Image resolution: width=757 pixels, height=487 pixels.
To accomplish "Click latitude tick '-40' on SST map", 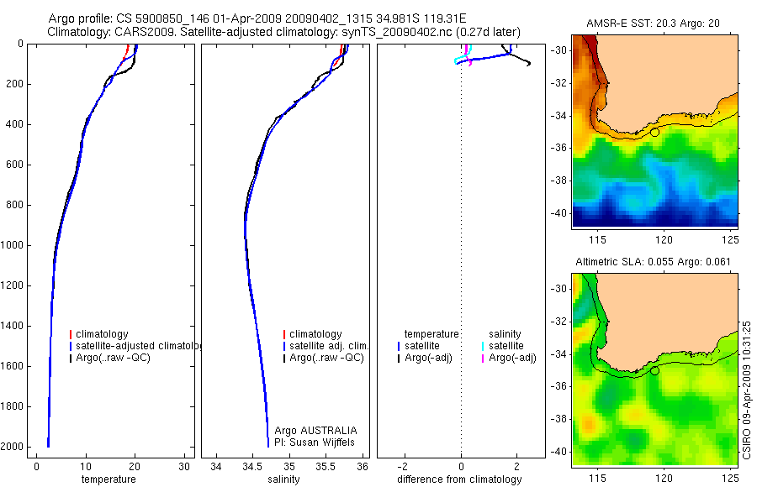I will (558, 213).
